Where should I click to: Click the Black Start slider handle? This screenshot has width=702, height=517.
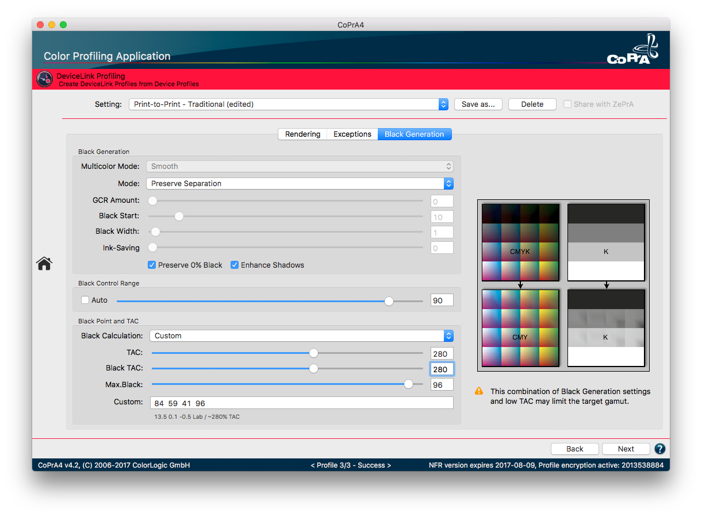click(x=179, y=216)
